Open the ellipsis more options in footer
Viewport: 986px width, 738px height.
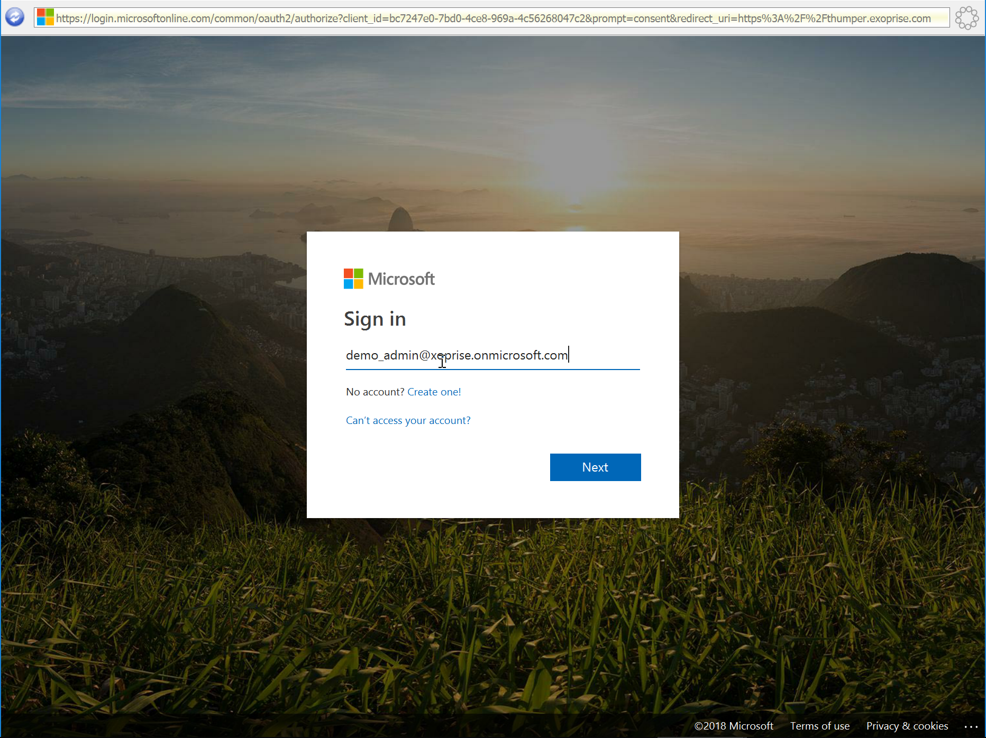tap(971, 726)
